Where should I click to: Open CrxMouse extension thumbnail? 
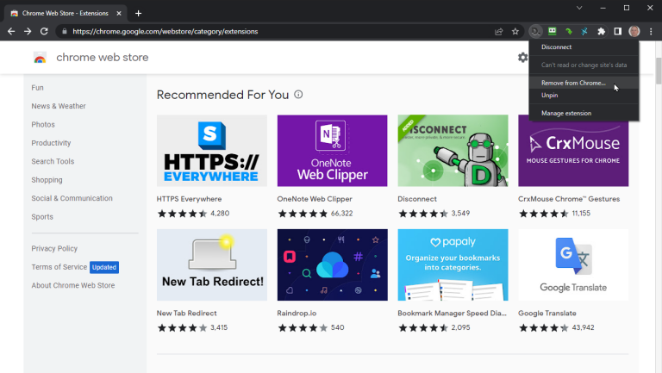coord(573,153)
